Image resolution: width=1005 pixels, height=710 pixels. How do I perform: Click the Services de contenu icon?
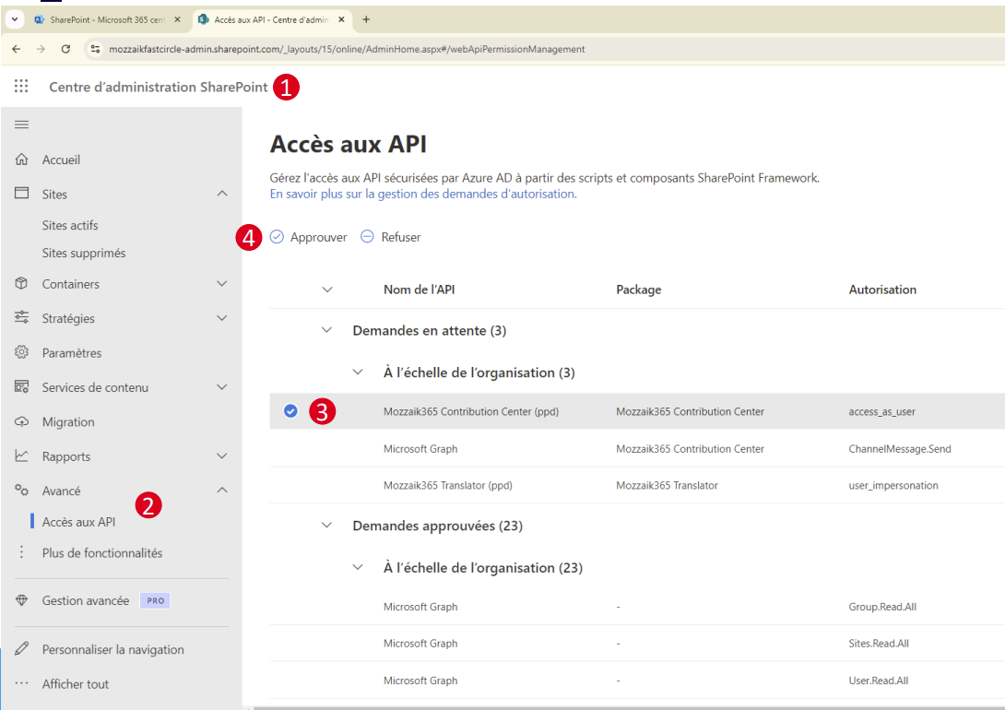click(x=22, y=386)
